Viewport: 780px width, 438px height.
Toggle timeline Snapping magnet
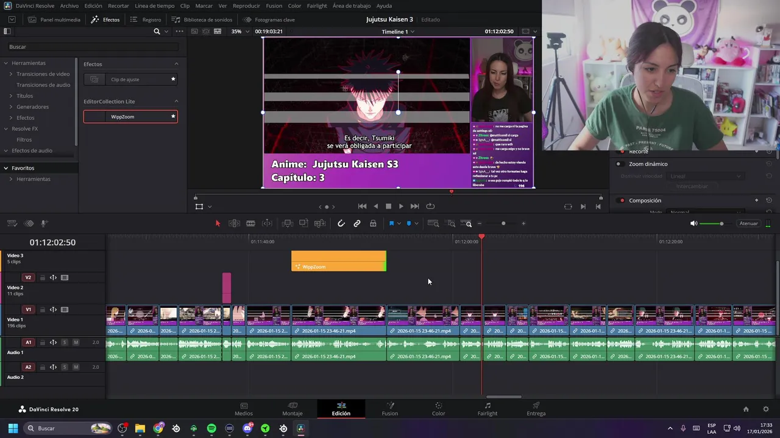[x=341, y=223]
